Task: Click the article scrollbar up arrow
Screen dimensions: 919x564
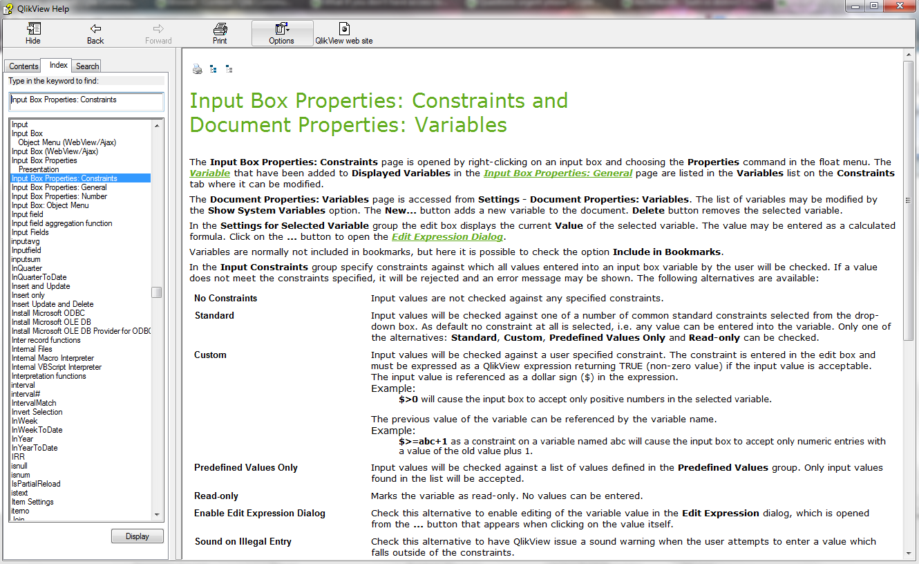Action: [909, 54]
